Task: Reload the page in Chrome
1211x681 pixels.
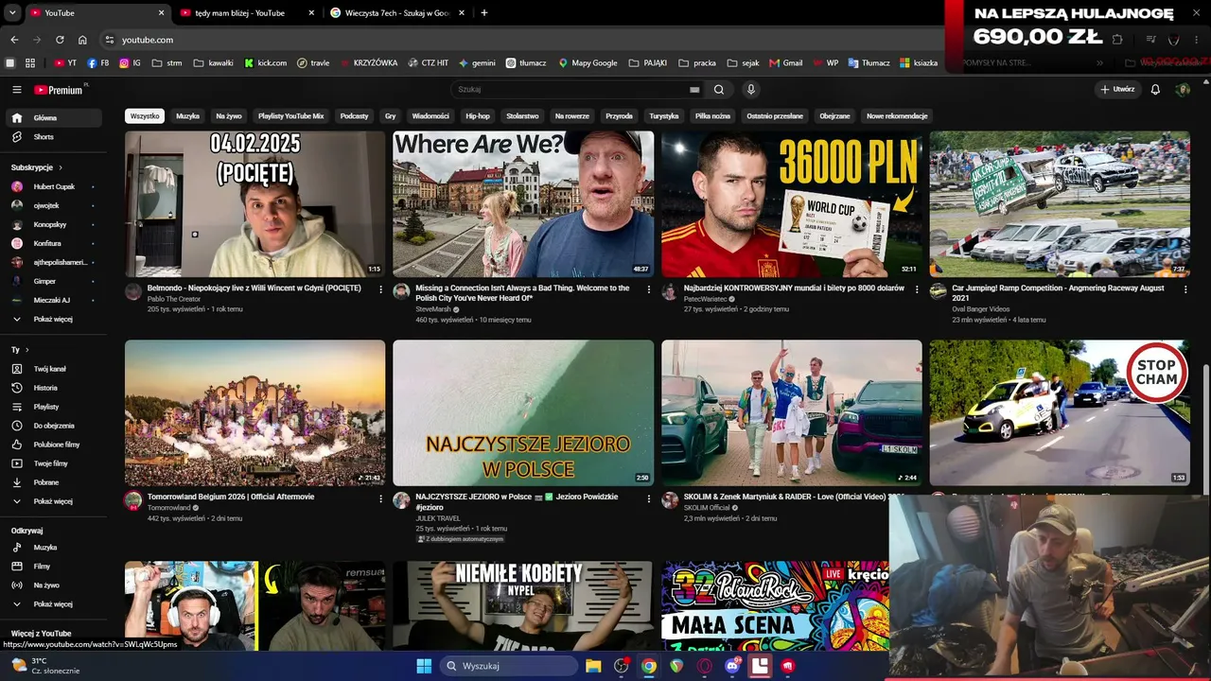Action: pos(60,40)
